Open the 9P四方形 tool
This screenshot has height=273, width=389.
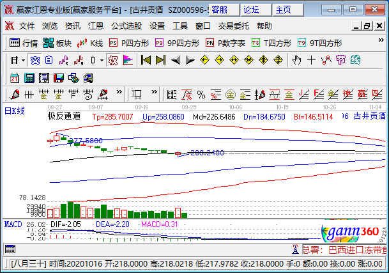tap(177, 43)
